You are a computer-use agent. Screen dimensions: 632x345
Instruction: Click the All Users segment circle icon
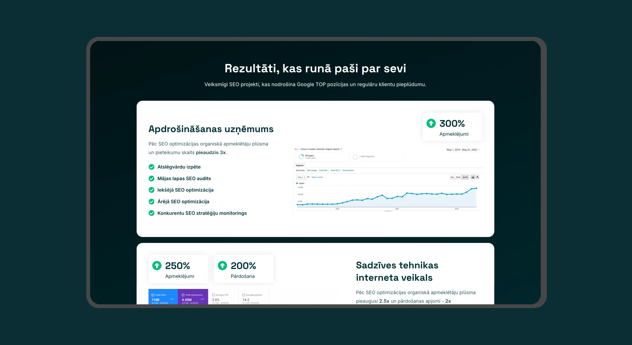click(301, 156)
